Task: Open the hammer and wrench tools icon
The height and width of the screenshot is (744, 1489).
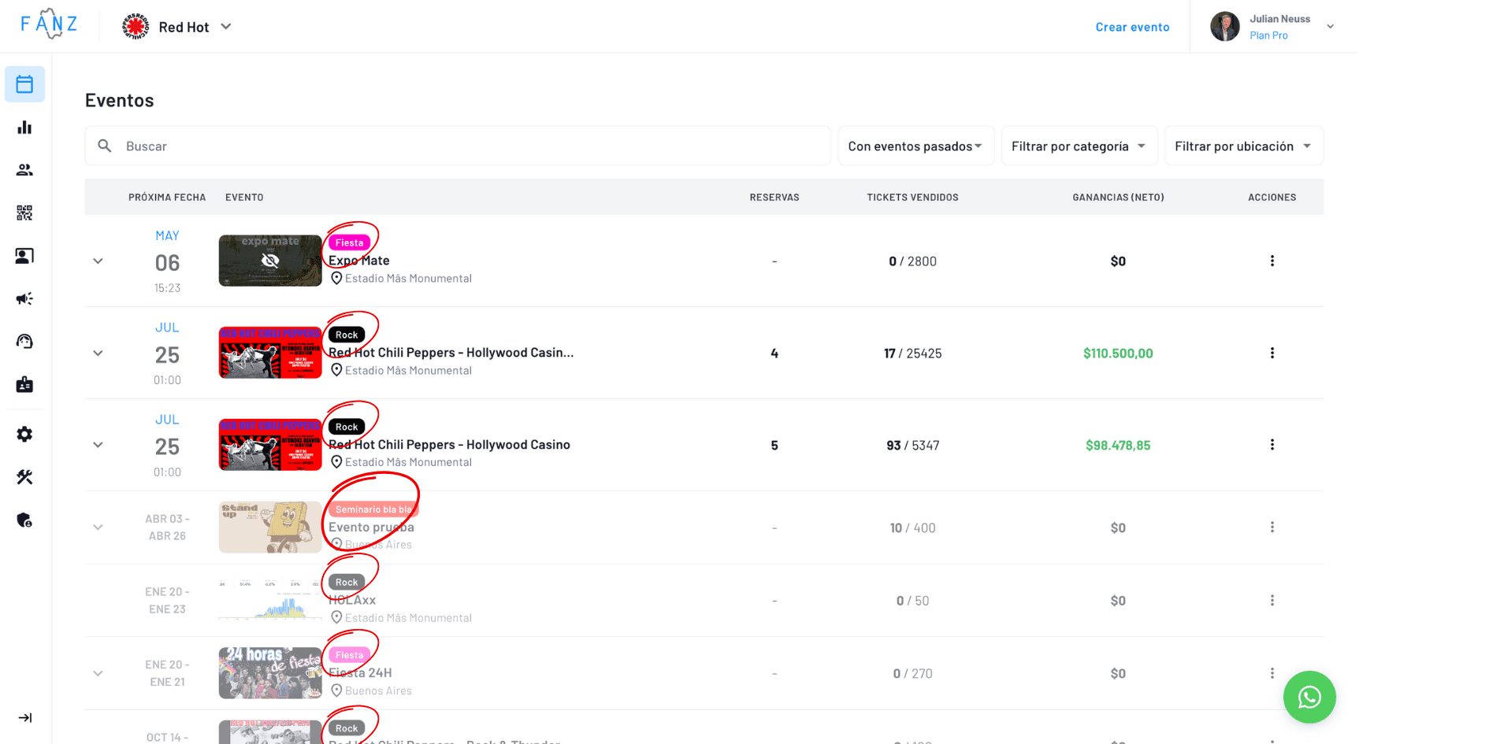Action: (24, 477)
